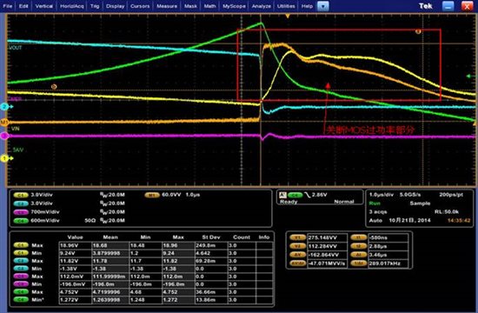Image resolution: width=478 pixels, height=313 pixels.
Task: Click the M1 60.0VV math badge
Action: 152,195
